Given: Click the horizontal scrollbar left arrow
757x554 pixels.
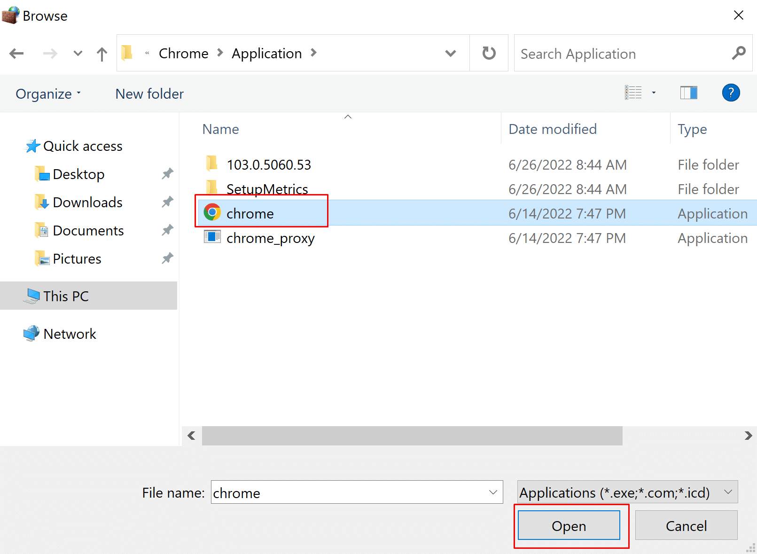Looking at the screenshot, I should coord(192,436).
